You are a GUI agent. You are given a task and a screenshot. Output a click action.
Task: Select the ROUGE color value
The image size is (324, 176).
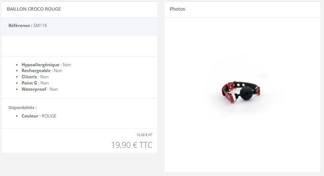[49, 116]
